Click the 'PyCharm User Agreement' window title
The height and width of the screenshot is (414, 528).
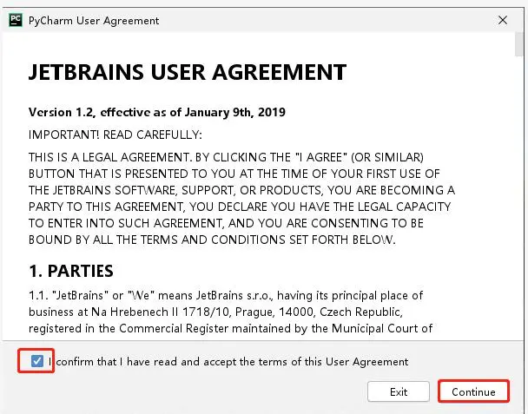coord(94,21)
